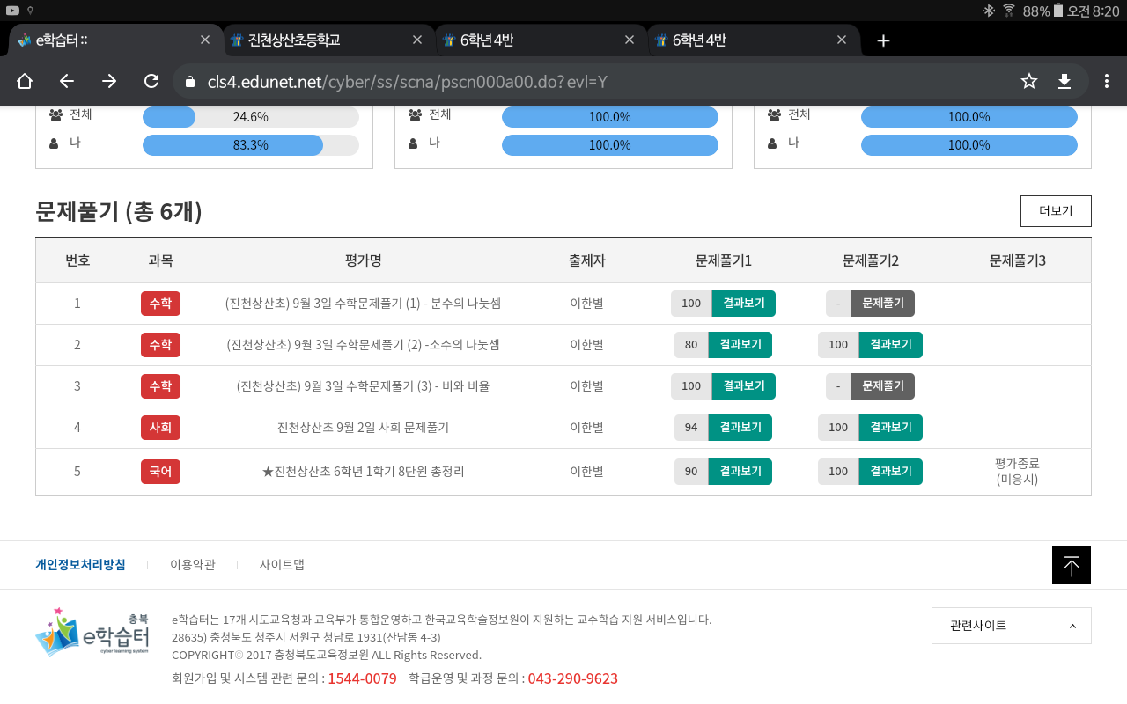Viewport: 1127px width, 704px height.
Task: Open 사이트맵 link
Action: 282,565
